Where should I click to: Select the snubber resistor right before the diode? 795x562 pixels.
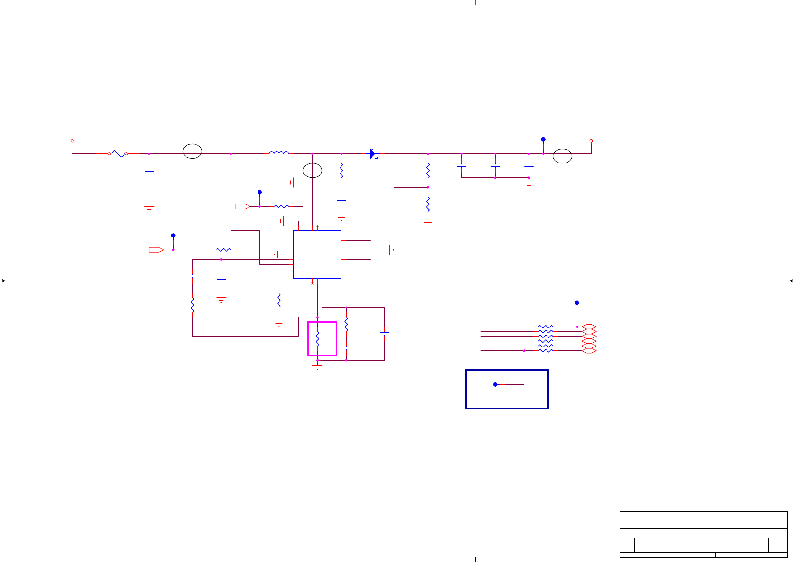pos(341,171)
